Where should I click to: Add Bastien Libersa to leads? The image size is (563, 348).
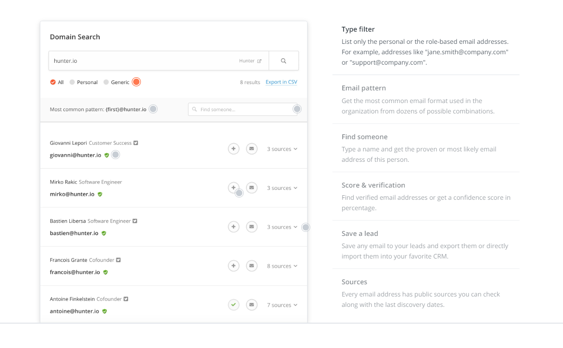233,227
